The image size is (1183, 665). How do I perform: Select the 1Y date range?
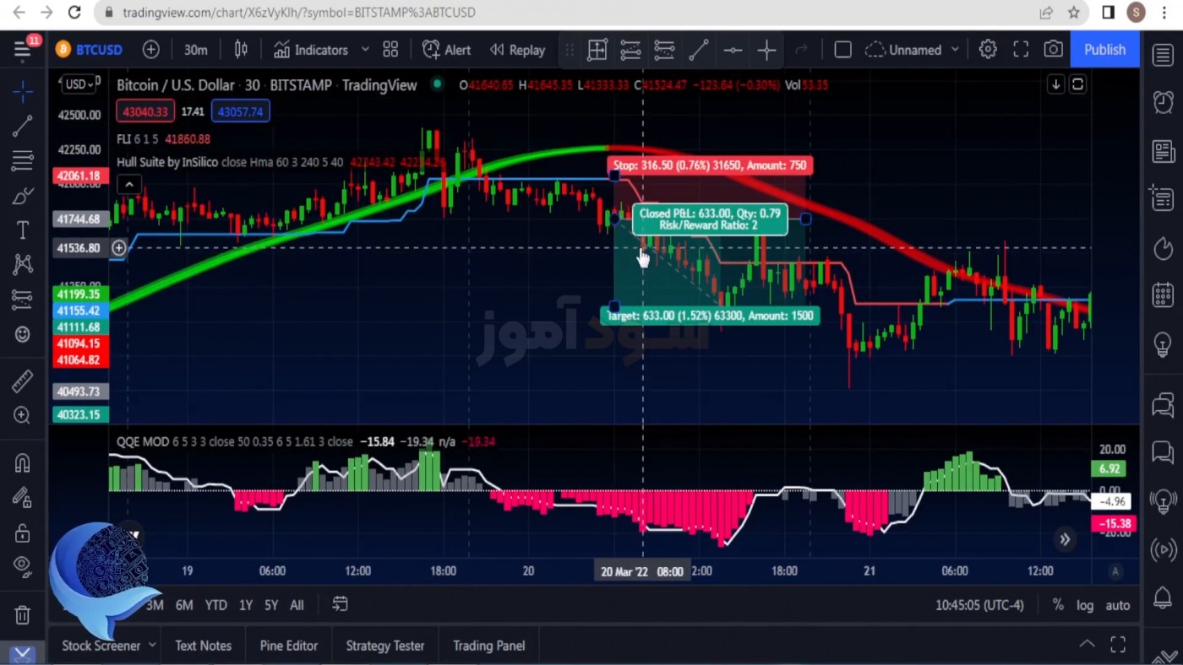(x=245, y=605)
